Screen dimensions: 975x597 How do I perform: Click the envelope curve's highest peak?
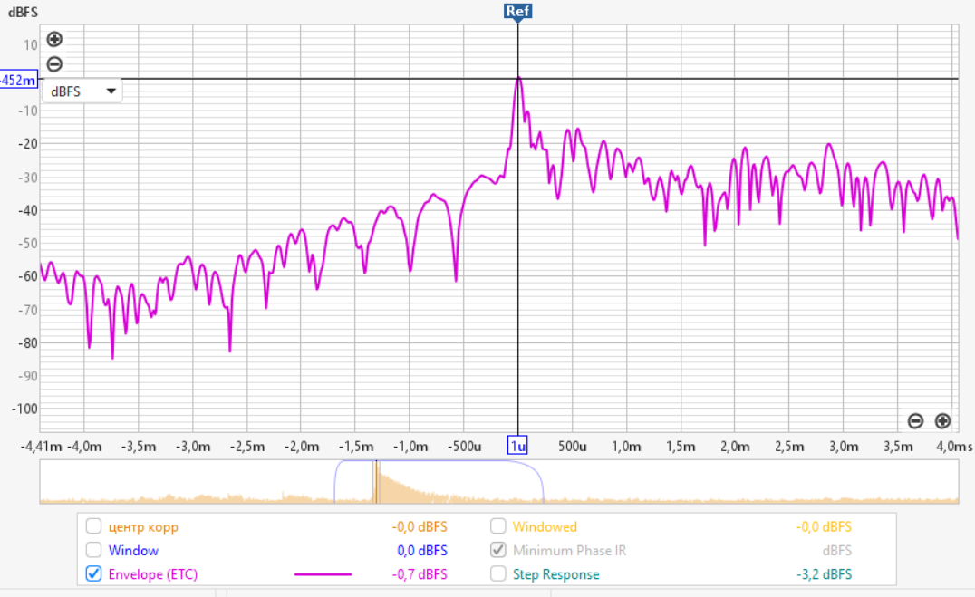(518, 79)
